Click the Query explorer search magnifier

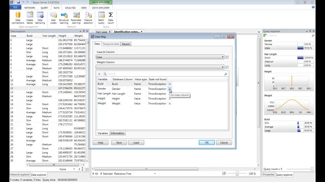point(313,36)
